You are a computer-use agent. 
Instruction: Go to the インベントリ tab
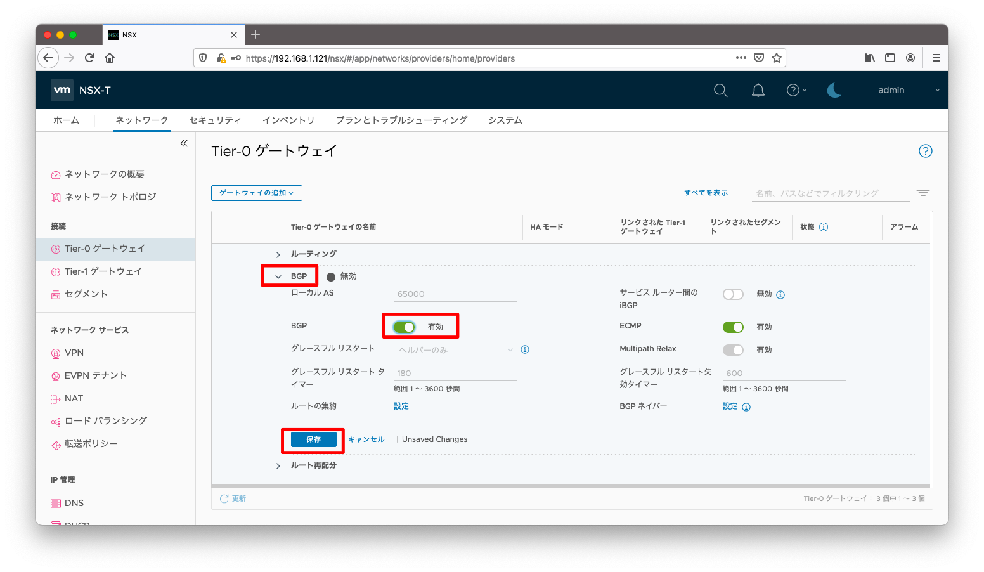coord(288,120)
